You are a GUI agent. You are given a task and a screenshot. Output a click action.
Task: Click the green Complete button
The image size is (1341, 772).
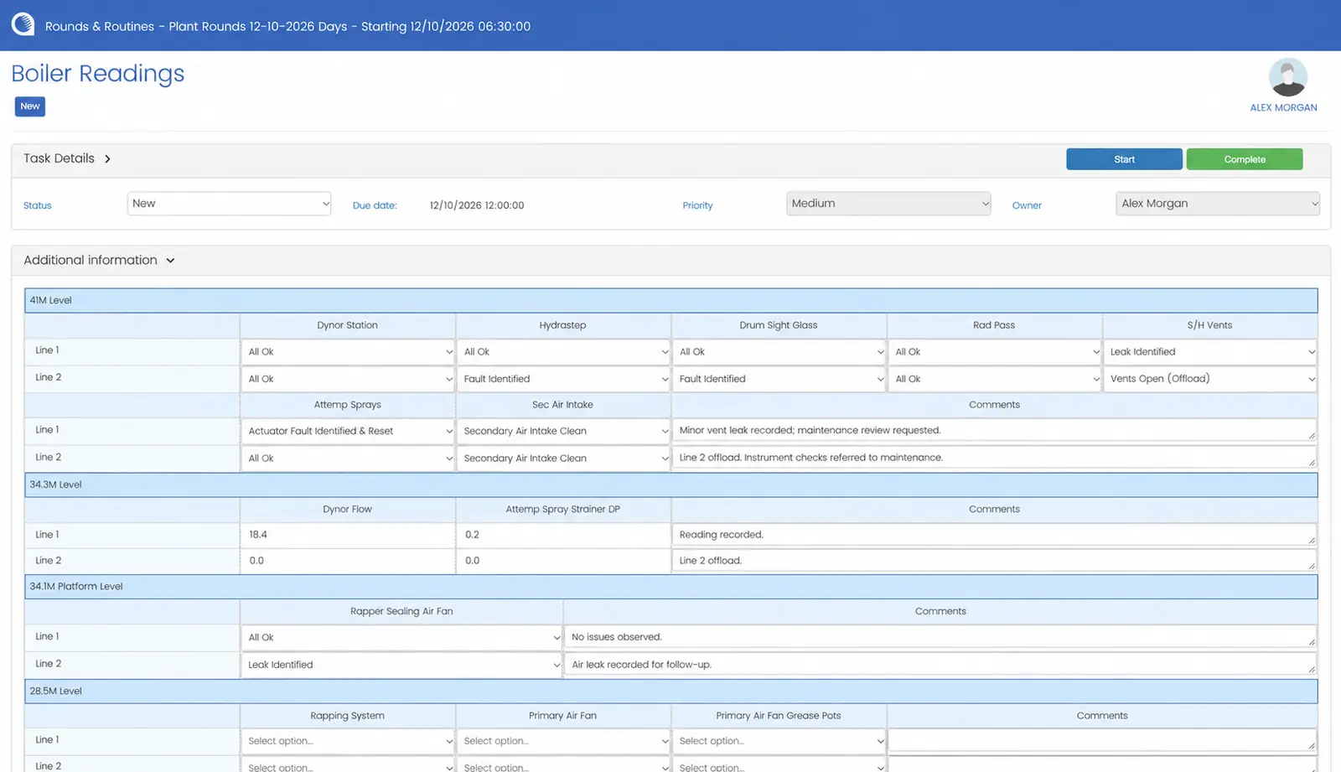[1245, 159]
